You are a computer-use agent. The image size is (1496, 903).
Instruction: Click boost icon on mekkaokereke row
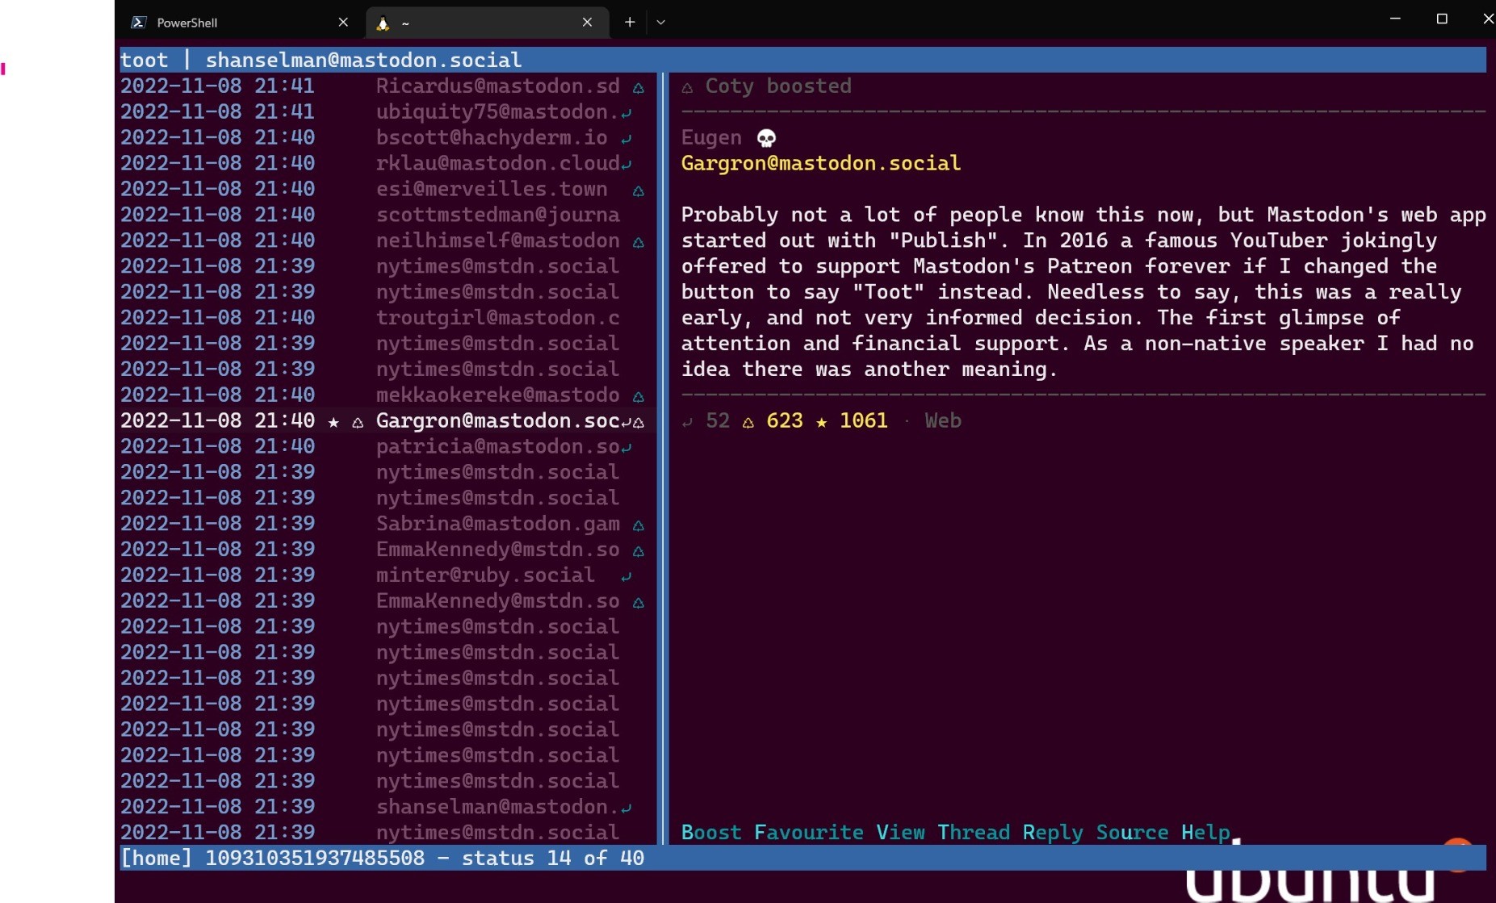[x=638, y=397]
